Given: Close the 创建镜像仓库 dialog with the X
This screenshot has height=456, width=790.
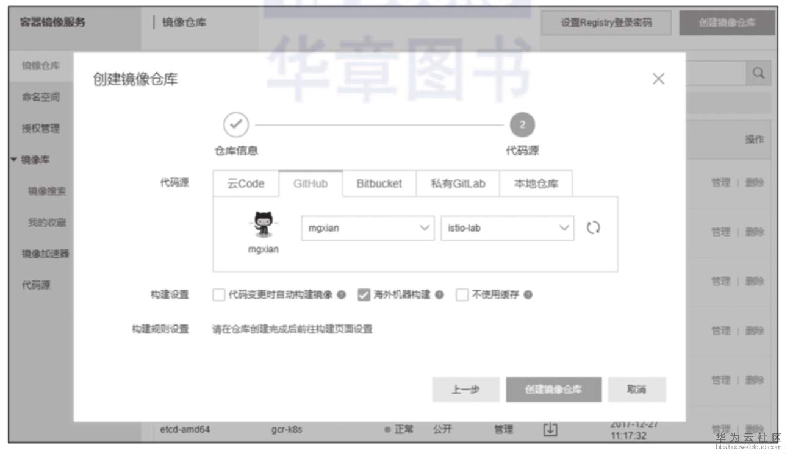Looking at the screenshot, I should (658, 79).
